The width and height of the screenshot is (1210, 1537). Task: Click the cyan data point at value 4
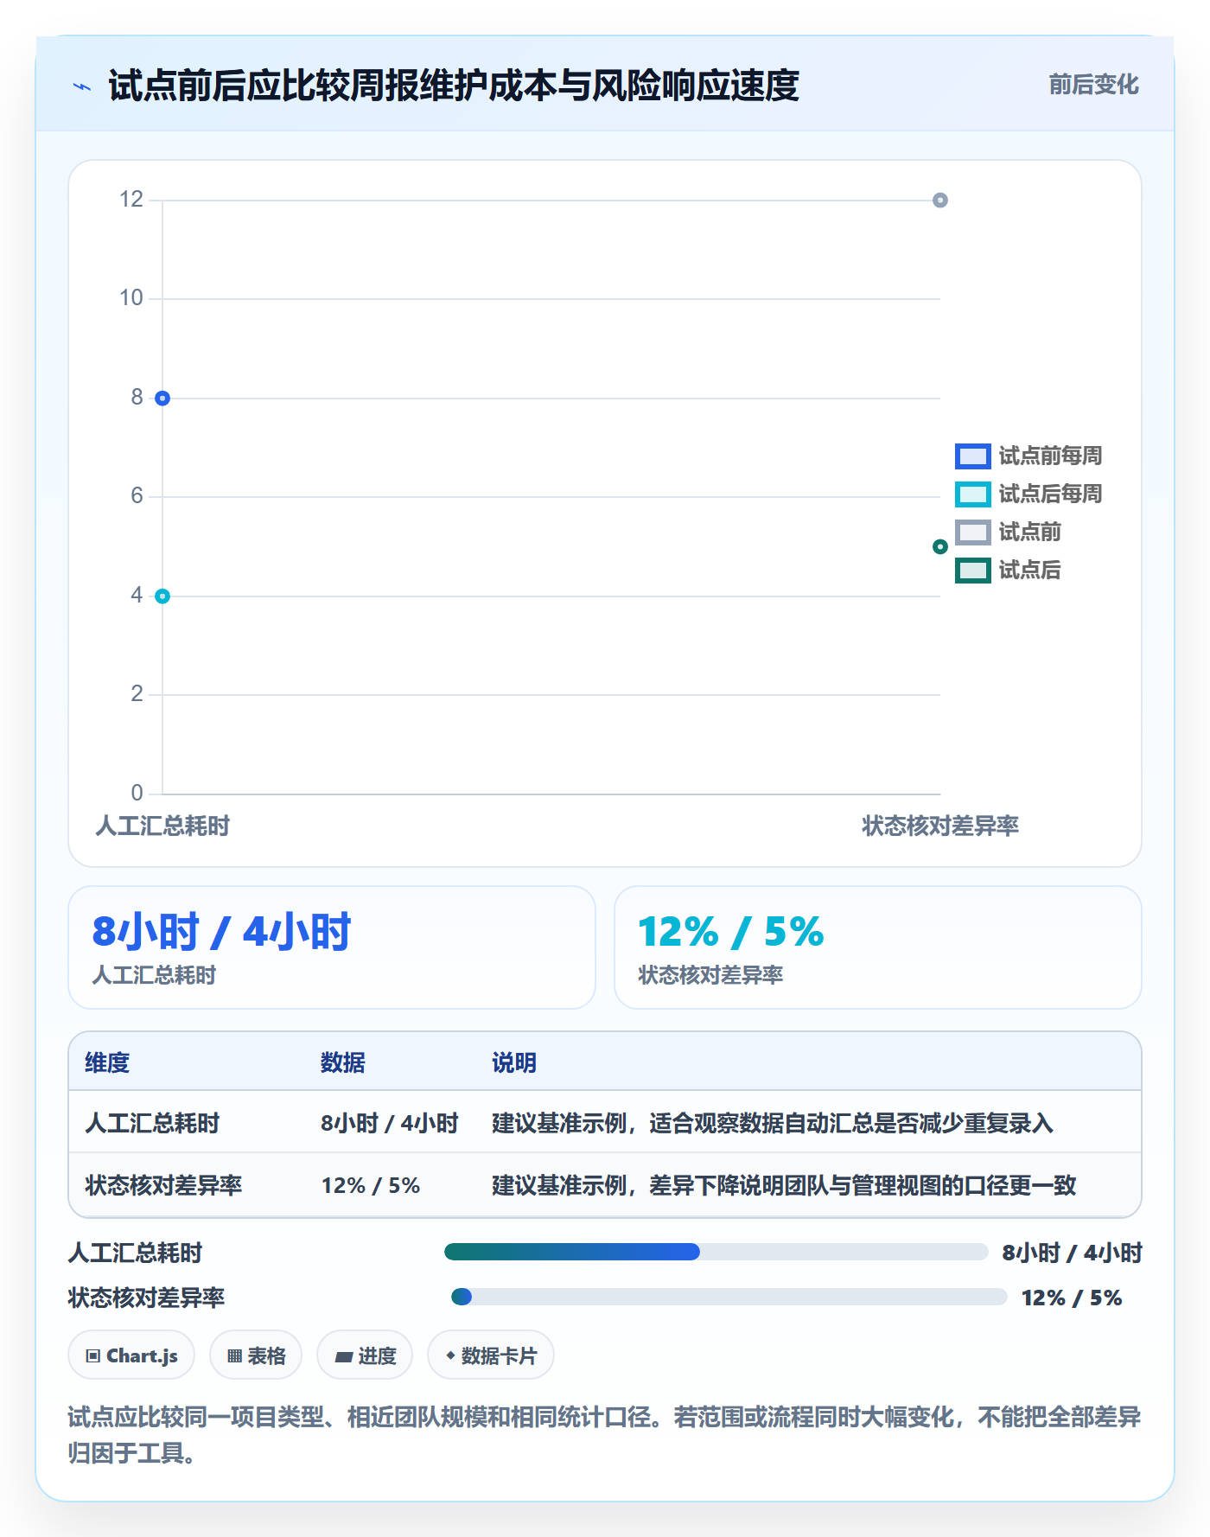pos(162,596)
